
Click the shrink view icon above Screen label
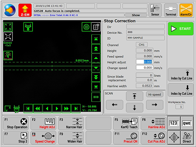[8, 36]
